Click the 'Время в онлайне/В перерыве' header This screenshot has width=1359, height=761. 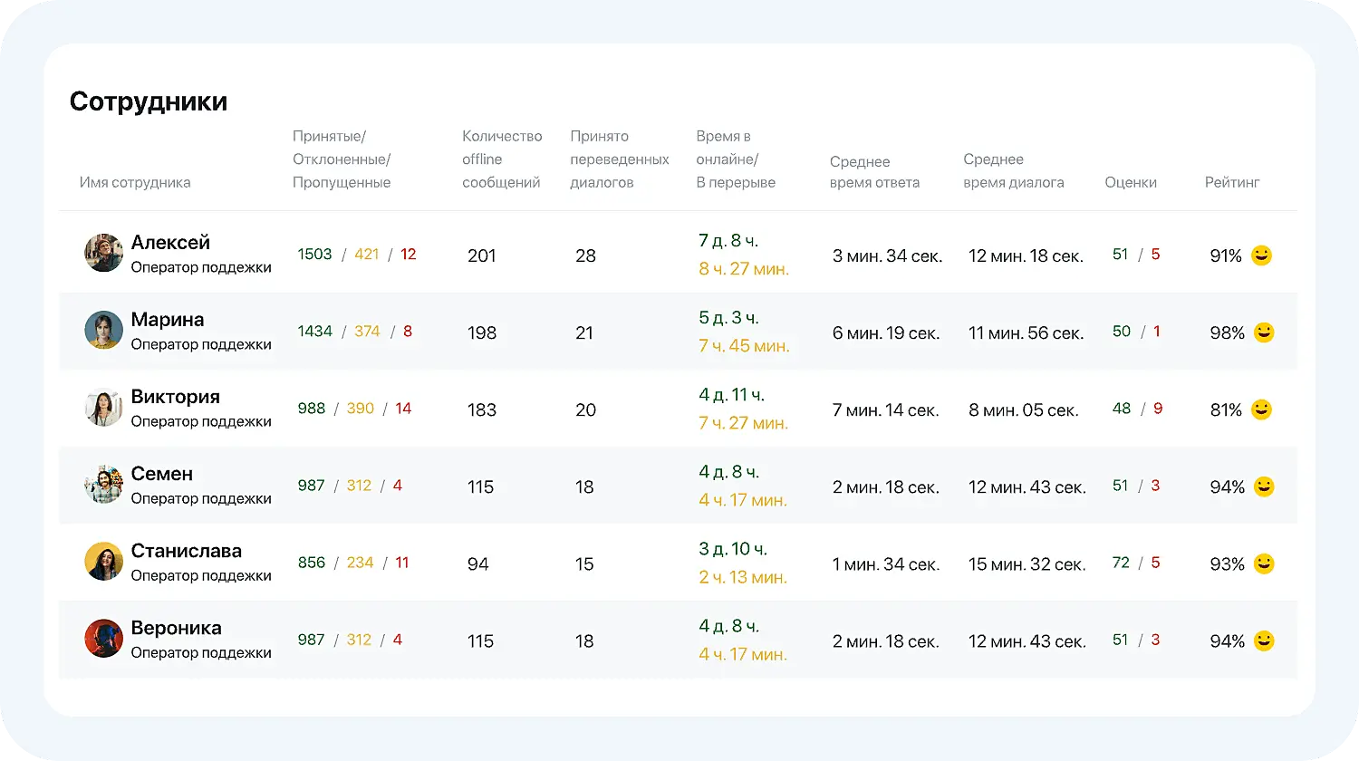(735, 159)
